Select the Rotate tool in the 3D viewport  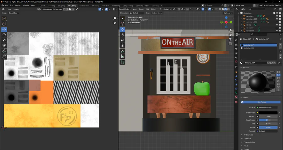point(123,35)
